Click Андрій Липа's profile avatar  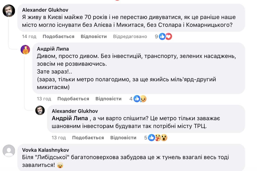[25, 50]
